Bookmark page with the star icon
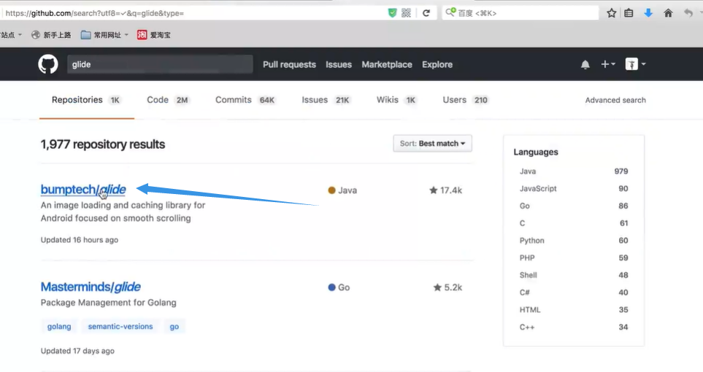 click(612, 13)
